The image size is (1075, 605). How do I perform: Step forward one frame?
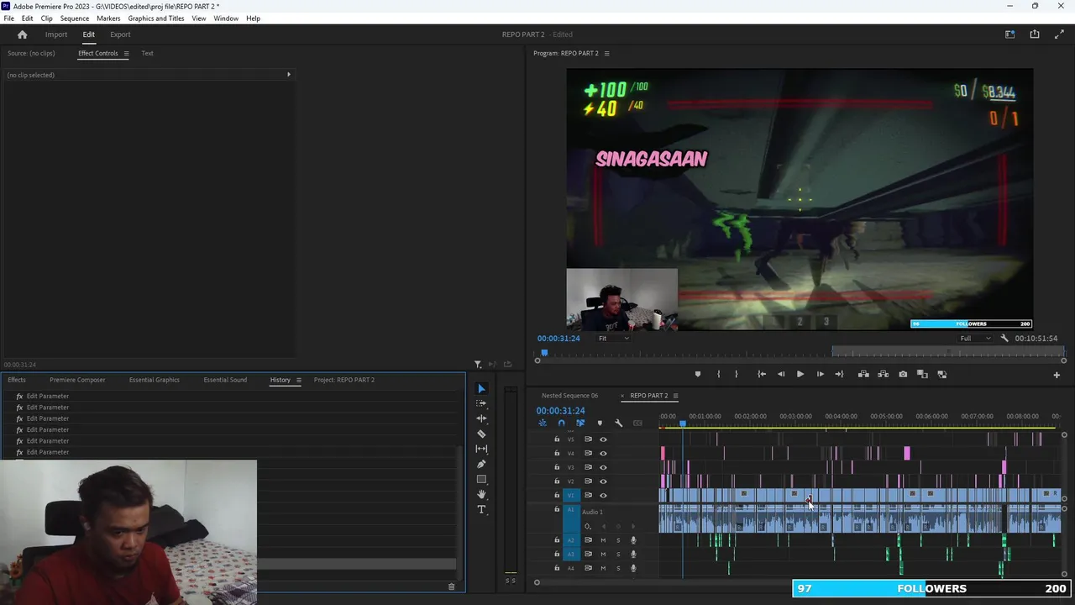coord(820,374)
